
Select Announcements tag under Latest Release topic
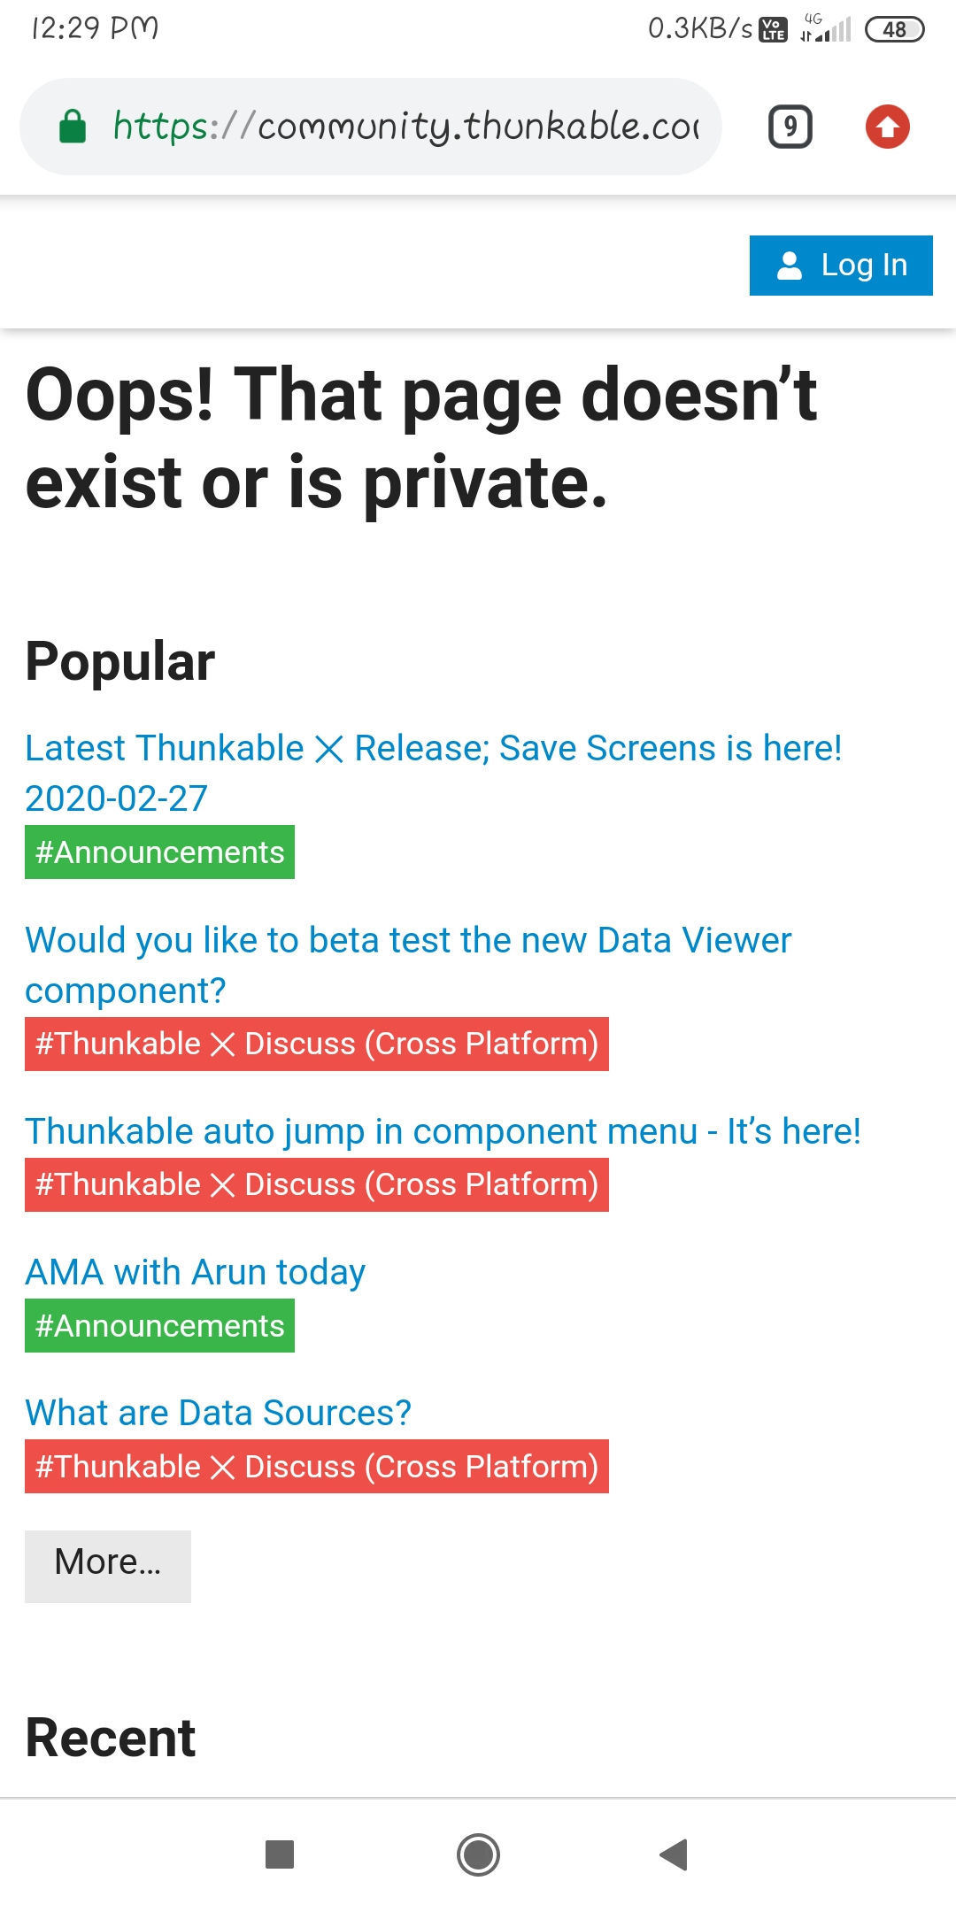pos(159,852)
